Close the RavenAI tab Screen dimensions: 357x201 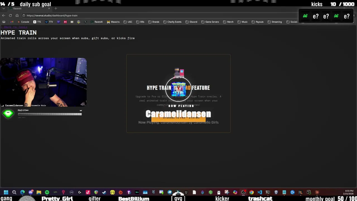coord(49,8)
